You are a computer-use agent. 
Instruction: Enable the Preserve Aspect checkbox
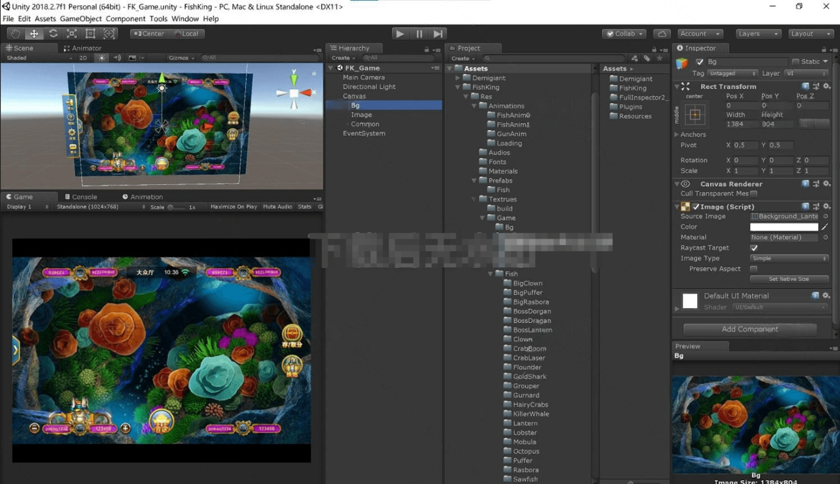tap(754, 269)
